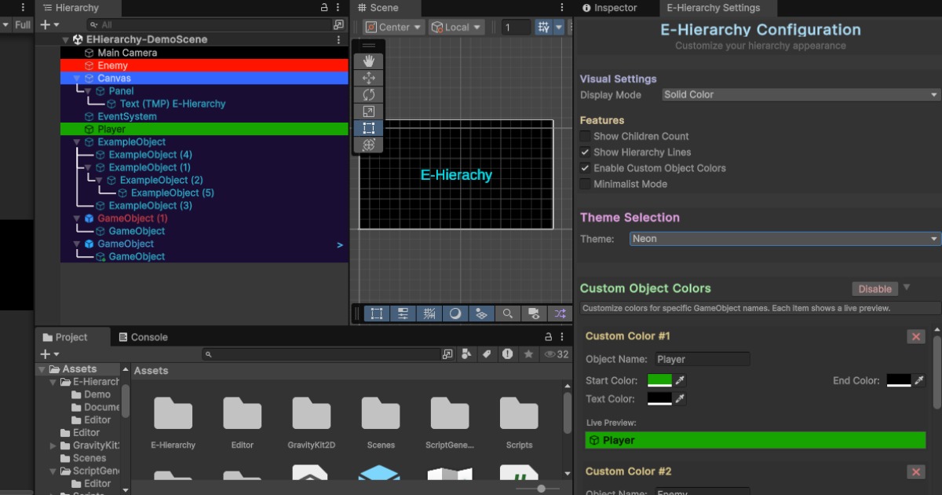
Task: Select the Hand tool in the Scene toolbar
Action: click(368, 60)
